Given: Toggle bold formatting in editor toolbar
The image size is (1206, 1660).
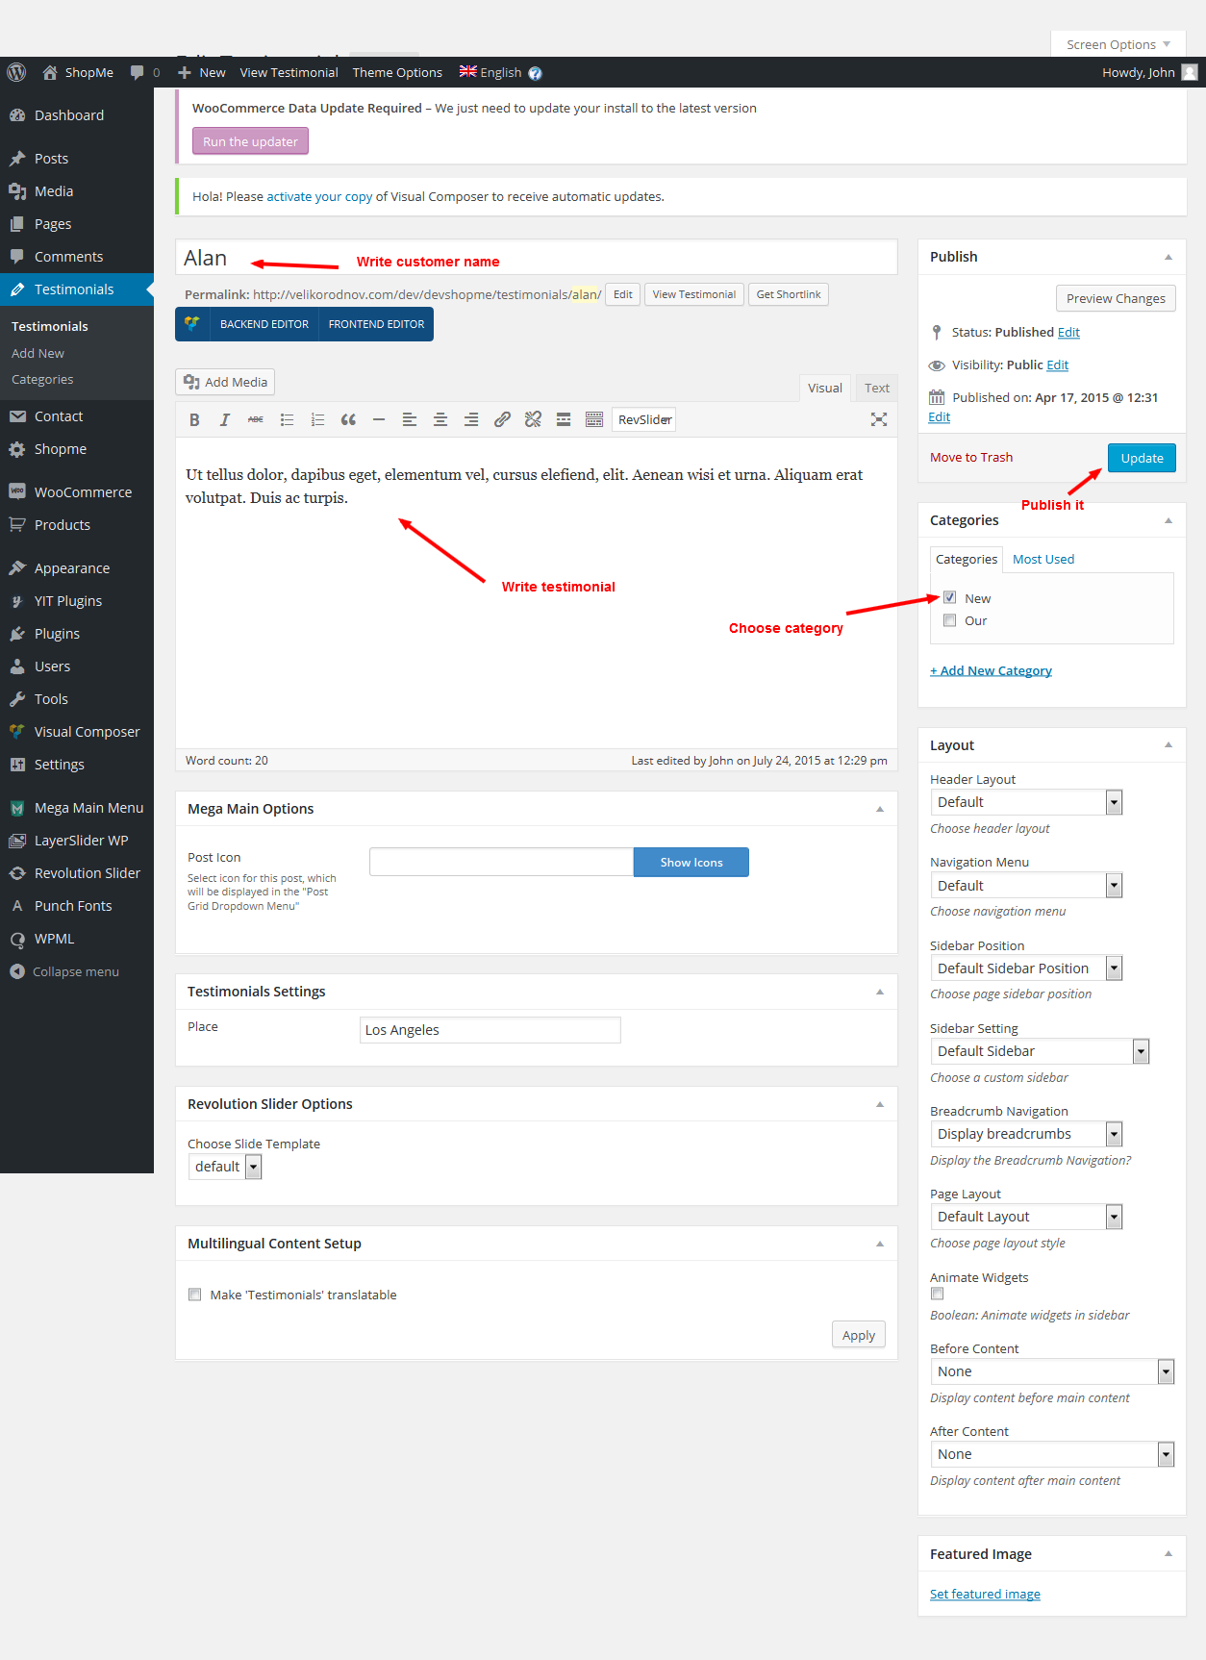Looking at the screenshot, I should click(194, 420).
